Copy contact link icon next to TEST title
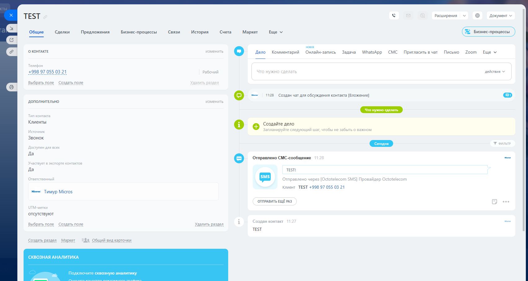528x281 pixels. pos(45,17)
